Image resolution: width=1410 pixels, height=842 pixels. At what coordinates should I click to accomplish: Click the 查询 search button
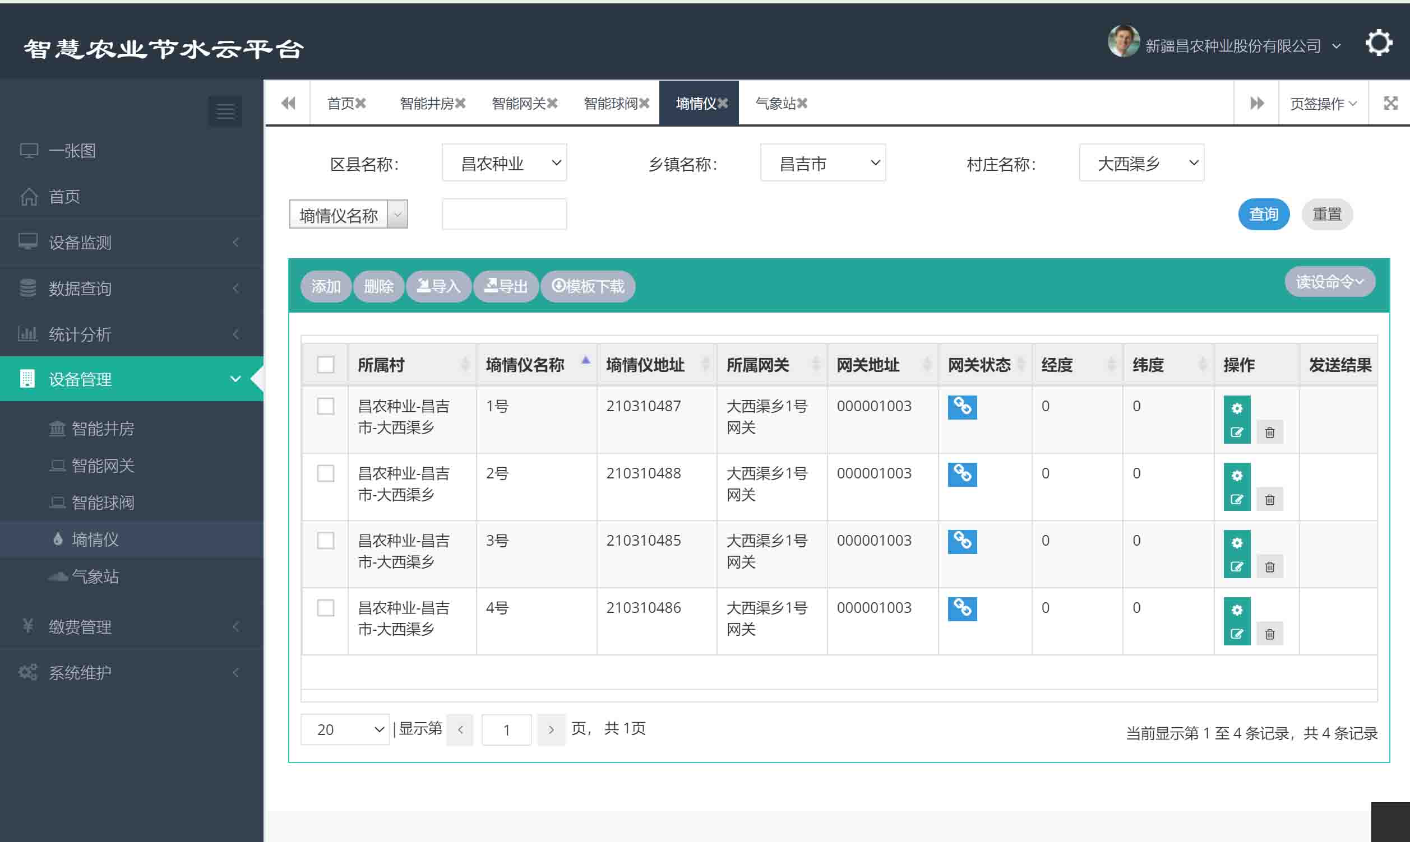[x=1264, y=215]
